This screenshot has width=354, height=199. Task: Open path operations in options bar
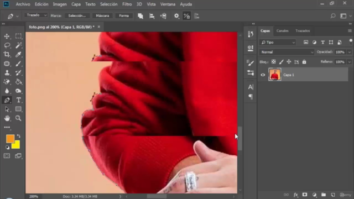[140, 16]
